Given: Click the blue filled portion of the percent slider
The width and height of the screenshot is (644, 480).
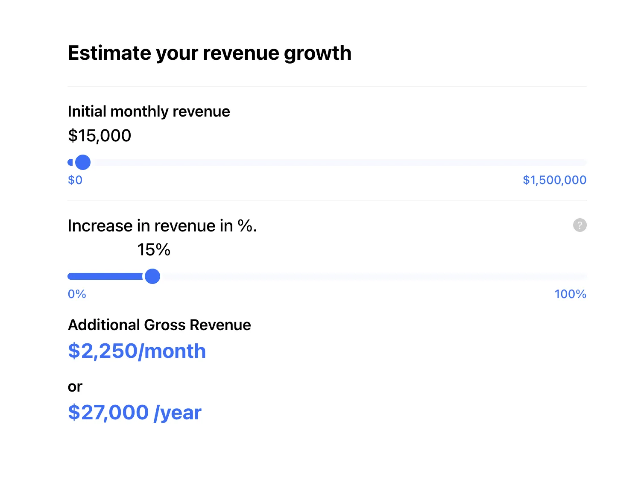Looking at the screenshot, I should pos(105,276).
